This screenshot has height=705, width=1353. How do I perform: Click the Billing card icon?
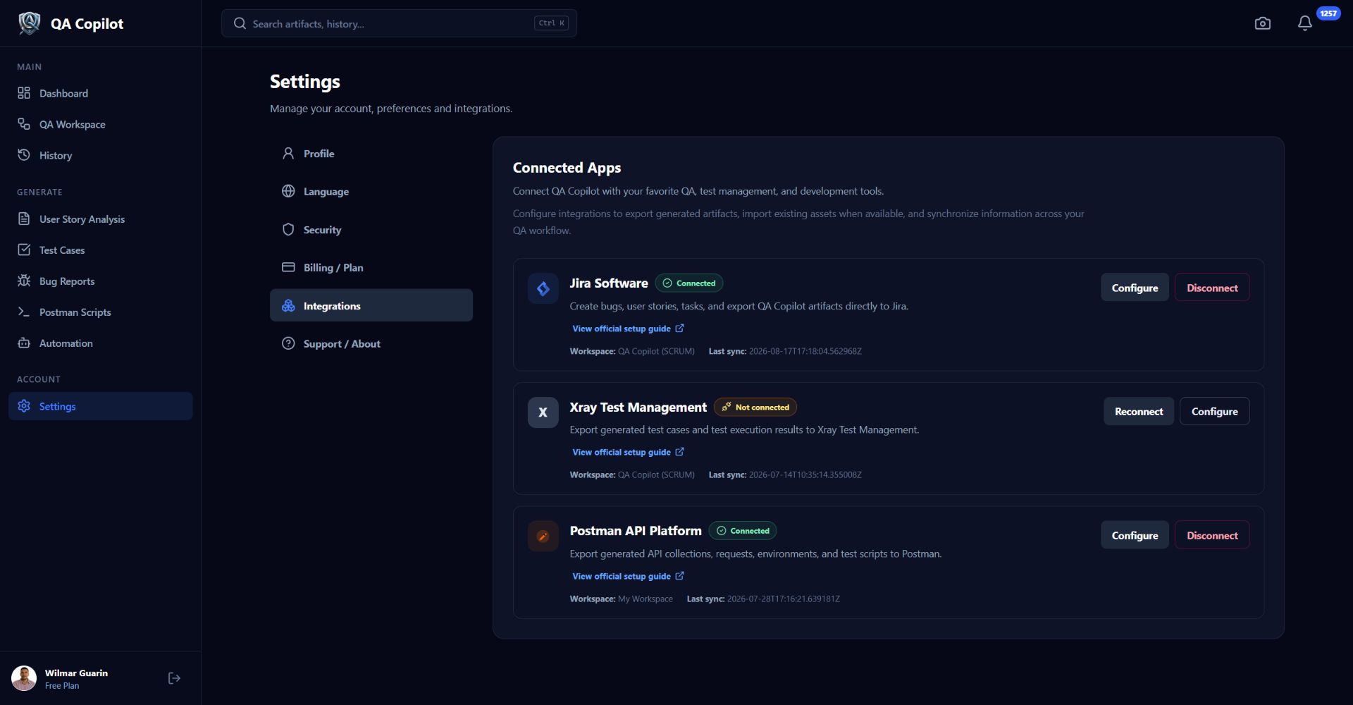[x=288, y=267]
